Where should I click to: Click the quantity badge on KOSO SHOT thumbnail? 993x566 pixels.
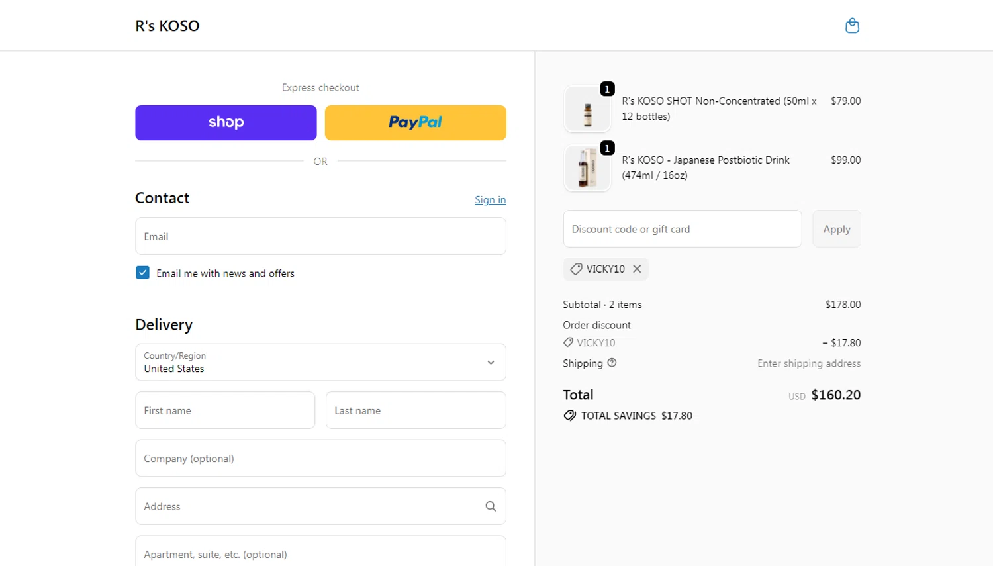click(607, 89)
